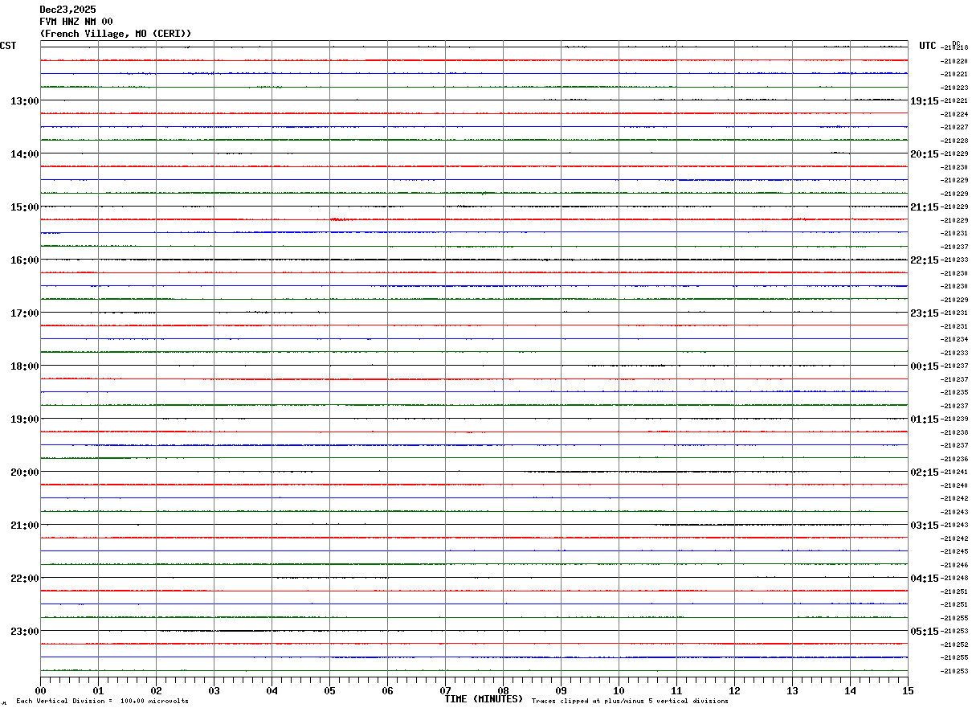This screenshot has width=972, height=712.
Task: Click minute 05 on the time axis
Action: point(329,690)
